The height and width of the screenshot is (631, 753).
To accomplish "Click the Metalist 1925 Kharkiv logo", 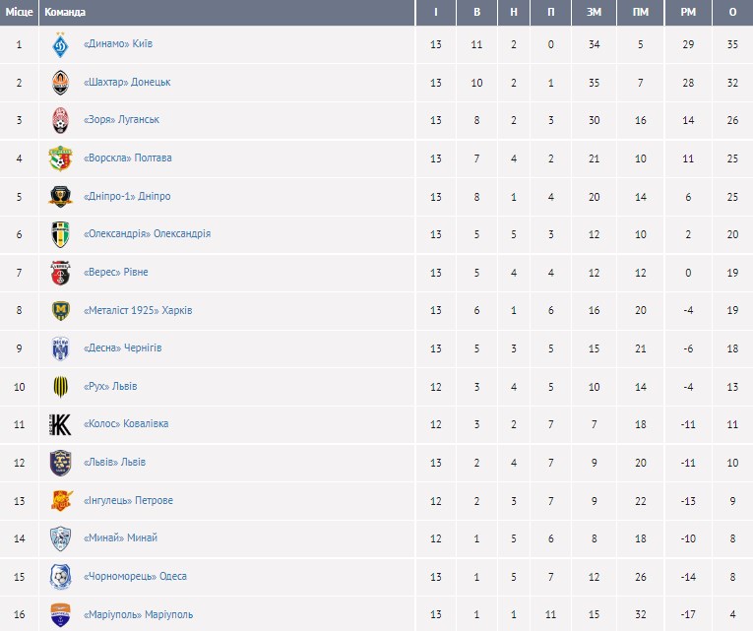I will point(60,311).
